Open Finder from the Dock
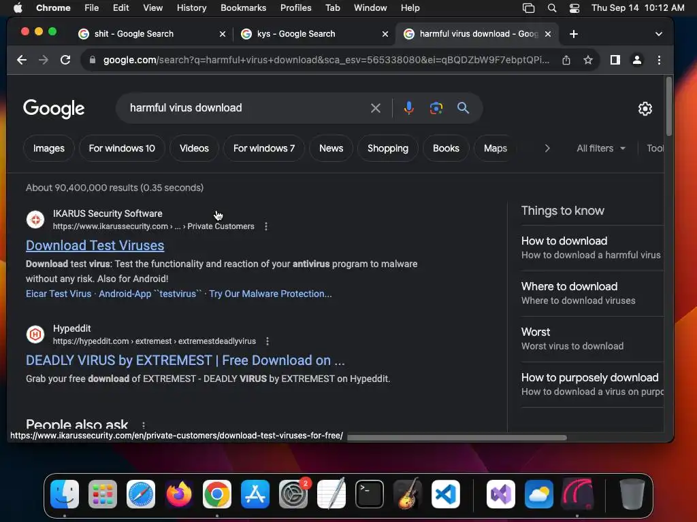The height and width of the screenshot is (522, 697). pyautogui.click(x=65, y=494)
